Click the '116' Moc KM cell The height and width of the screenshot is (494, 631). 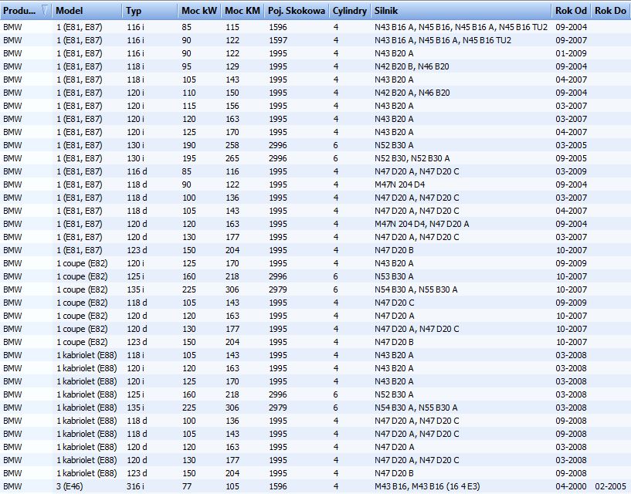point(232,171)
